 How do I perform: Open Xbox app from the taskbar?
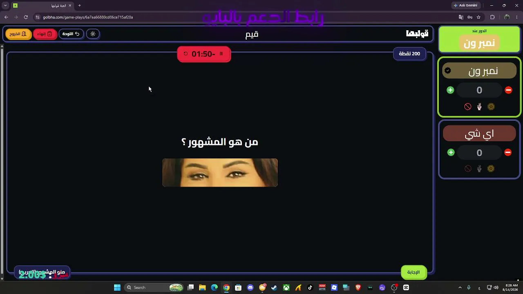point(286,287)
